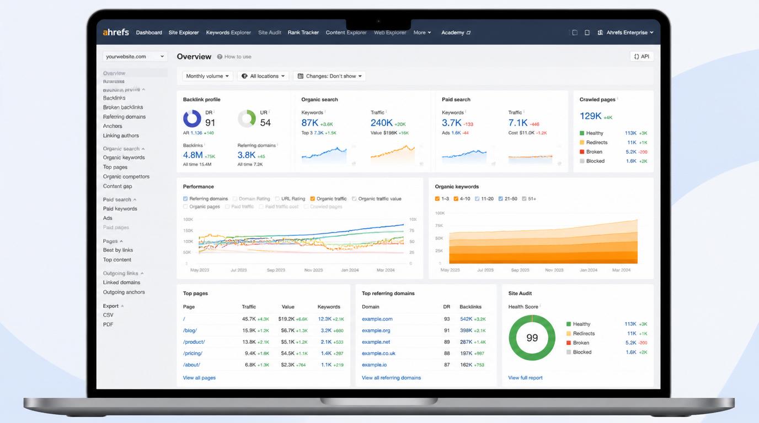Click the API button
The width and height of the screenshot is (759, 423).
642,56
